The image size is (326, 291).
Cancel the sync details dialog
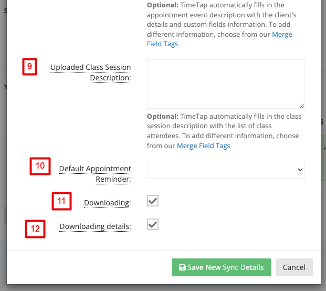[x=294, y=267]
